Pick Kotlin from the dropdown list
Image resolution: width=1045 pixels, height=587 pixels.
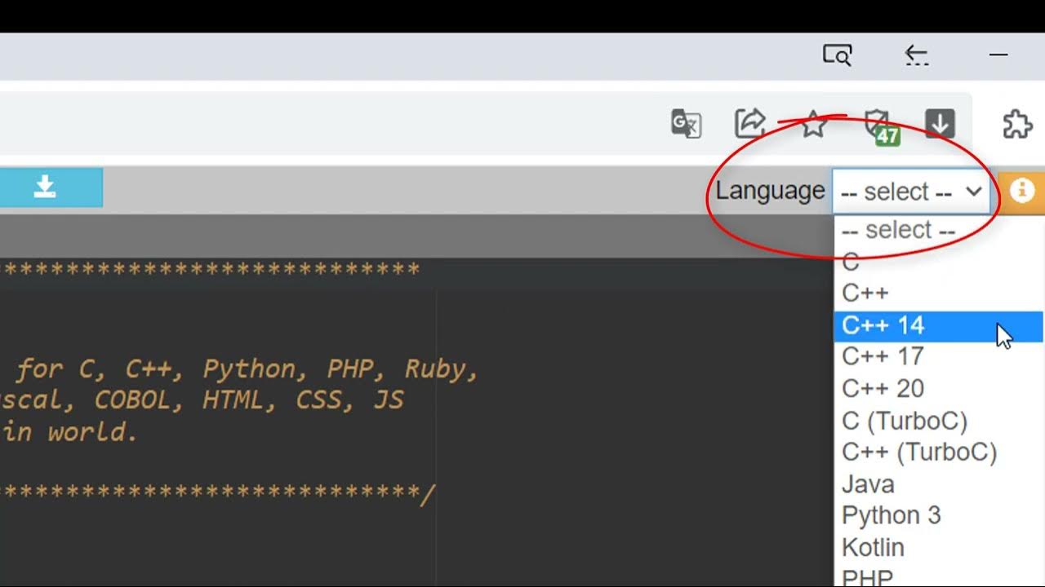pos(873,548)
